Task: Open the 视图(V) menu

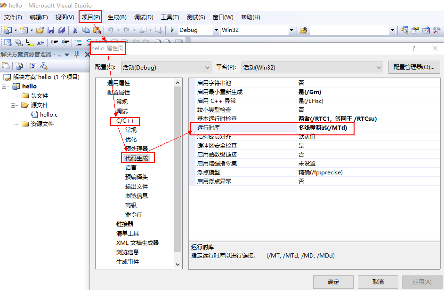Action: (65, 17)
